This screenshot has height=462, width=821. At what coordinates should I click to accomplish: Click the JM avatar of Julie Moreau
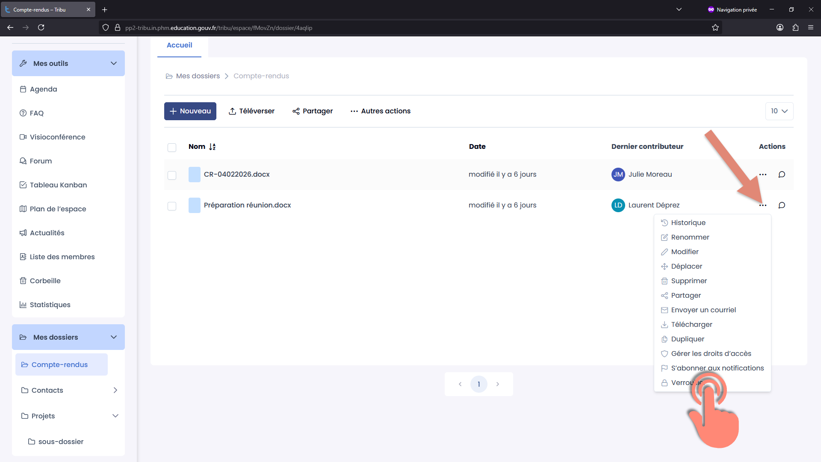pos(618,175)
